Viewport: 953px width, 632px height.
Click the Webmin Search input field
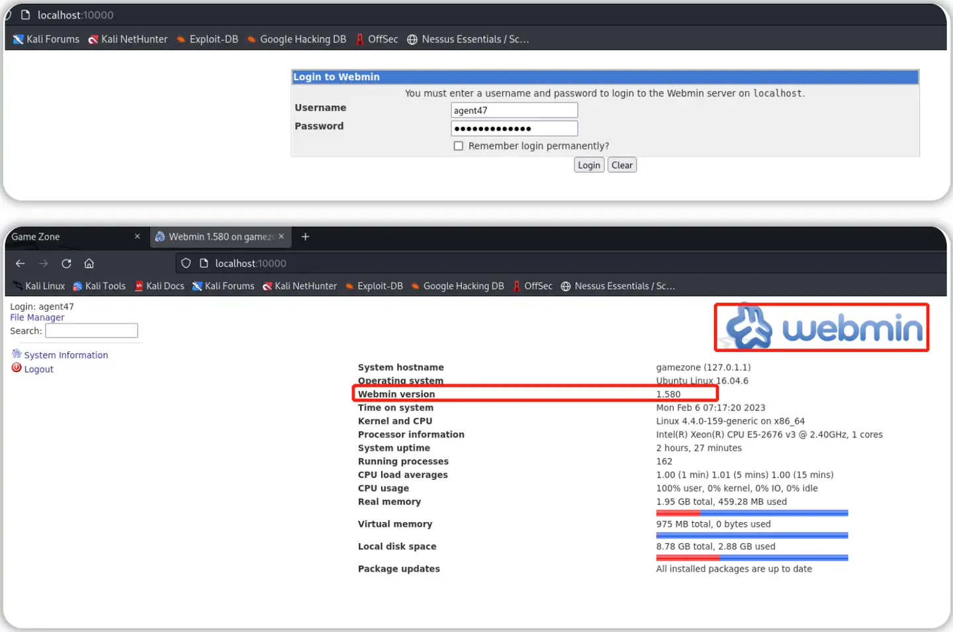tap(91, 330)
